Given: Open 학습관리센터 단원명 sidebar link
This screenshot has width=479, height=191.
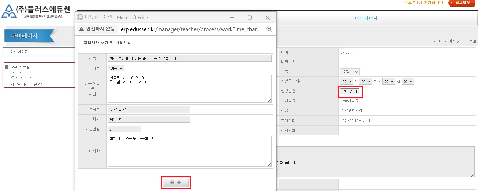Looking at the screenshot, I should click(x=27, y=84).
